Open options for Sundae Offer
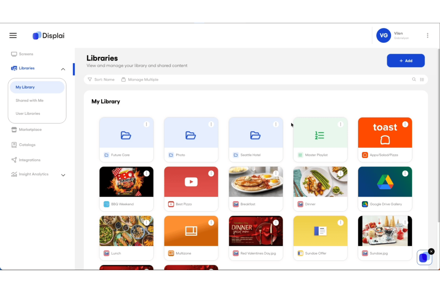 point(340,223)
